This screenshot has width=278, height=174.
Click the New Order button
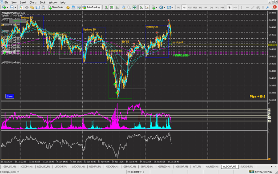pyautogui.click(x=56, y=8)
